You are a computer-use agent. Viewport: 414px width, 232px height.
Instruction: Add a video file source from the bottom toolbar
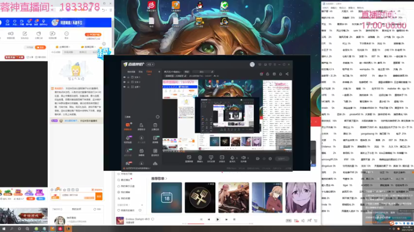tap(222, 158)
